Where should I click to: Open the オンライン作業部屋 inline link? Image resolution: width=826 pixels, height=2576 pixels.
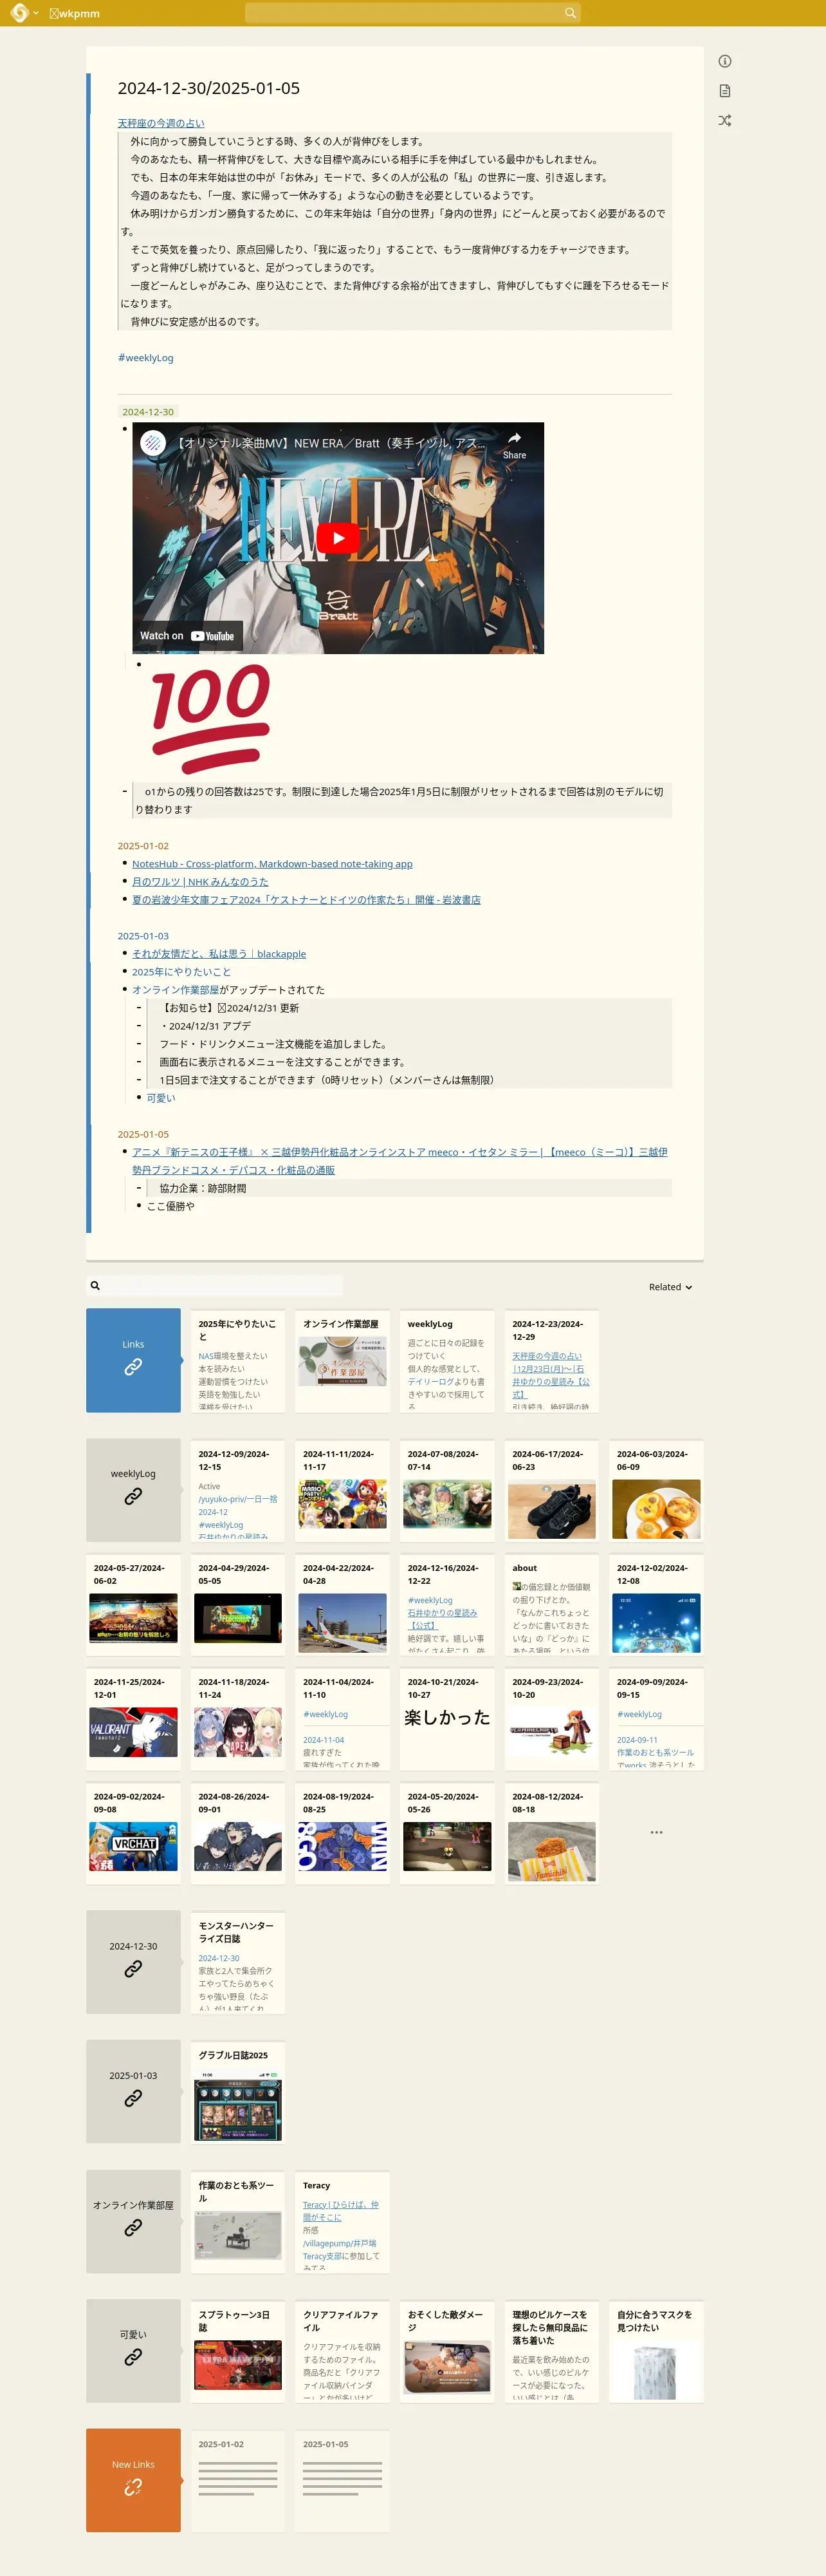pos(175,990)
